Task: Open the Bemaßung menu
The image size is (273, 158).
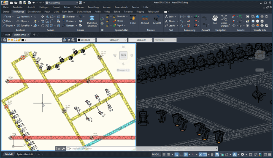Action: click(x=93, y=7)
